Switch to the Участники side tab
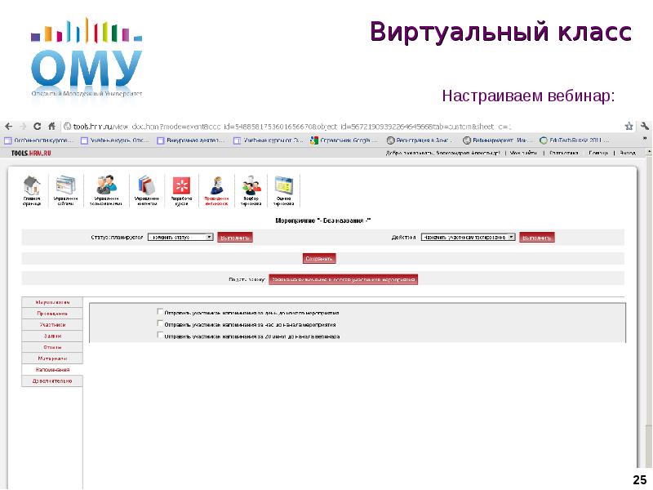This screenshot has width=653, height=490. tap(52, 324)
